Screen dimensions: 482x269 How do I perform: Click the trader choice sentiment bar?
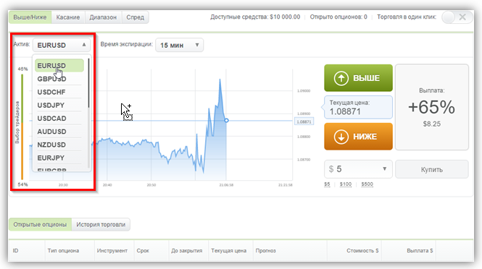tap(22, 127)
